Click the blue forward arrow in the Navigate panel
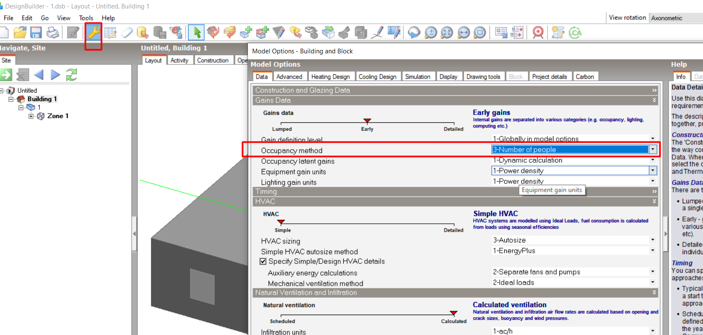Image resolution: width=703 pixels, height=335 pixels. click(55, 75)
